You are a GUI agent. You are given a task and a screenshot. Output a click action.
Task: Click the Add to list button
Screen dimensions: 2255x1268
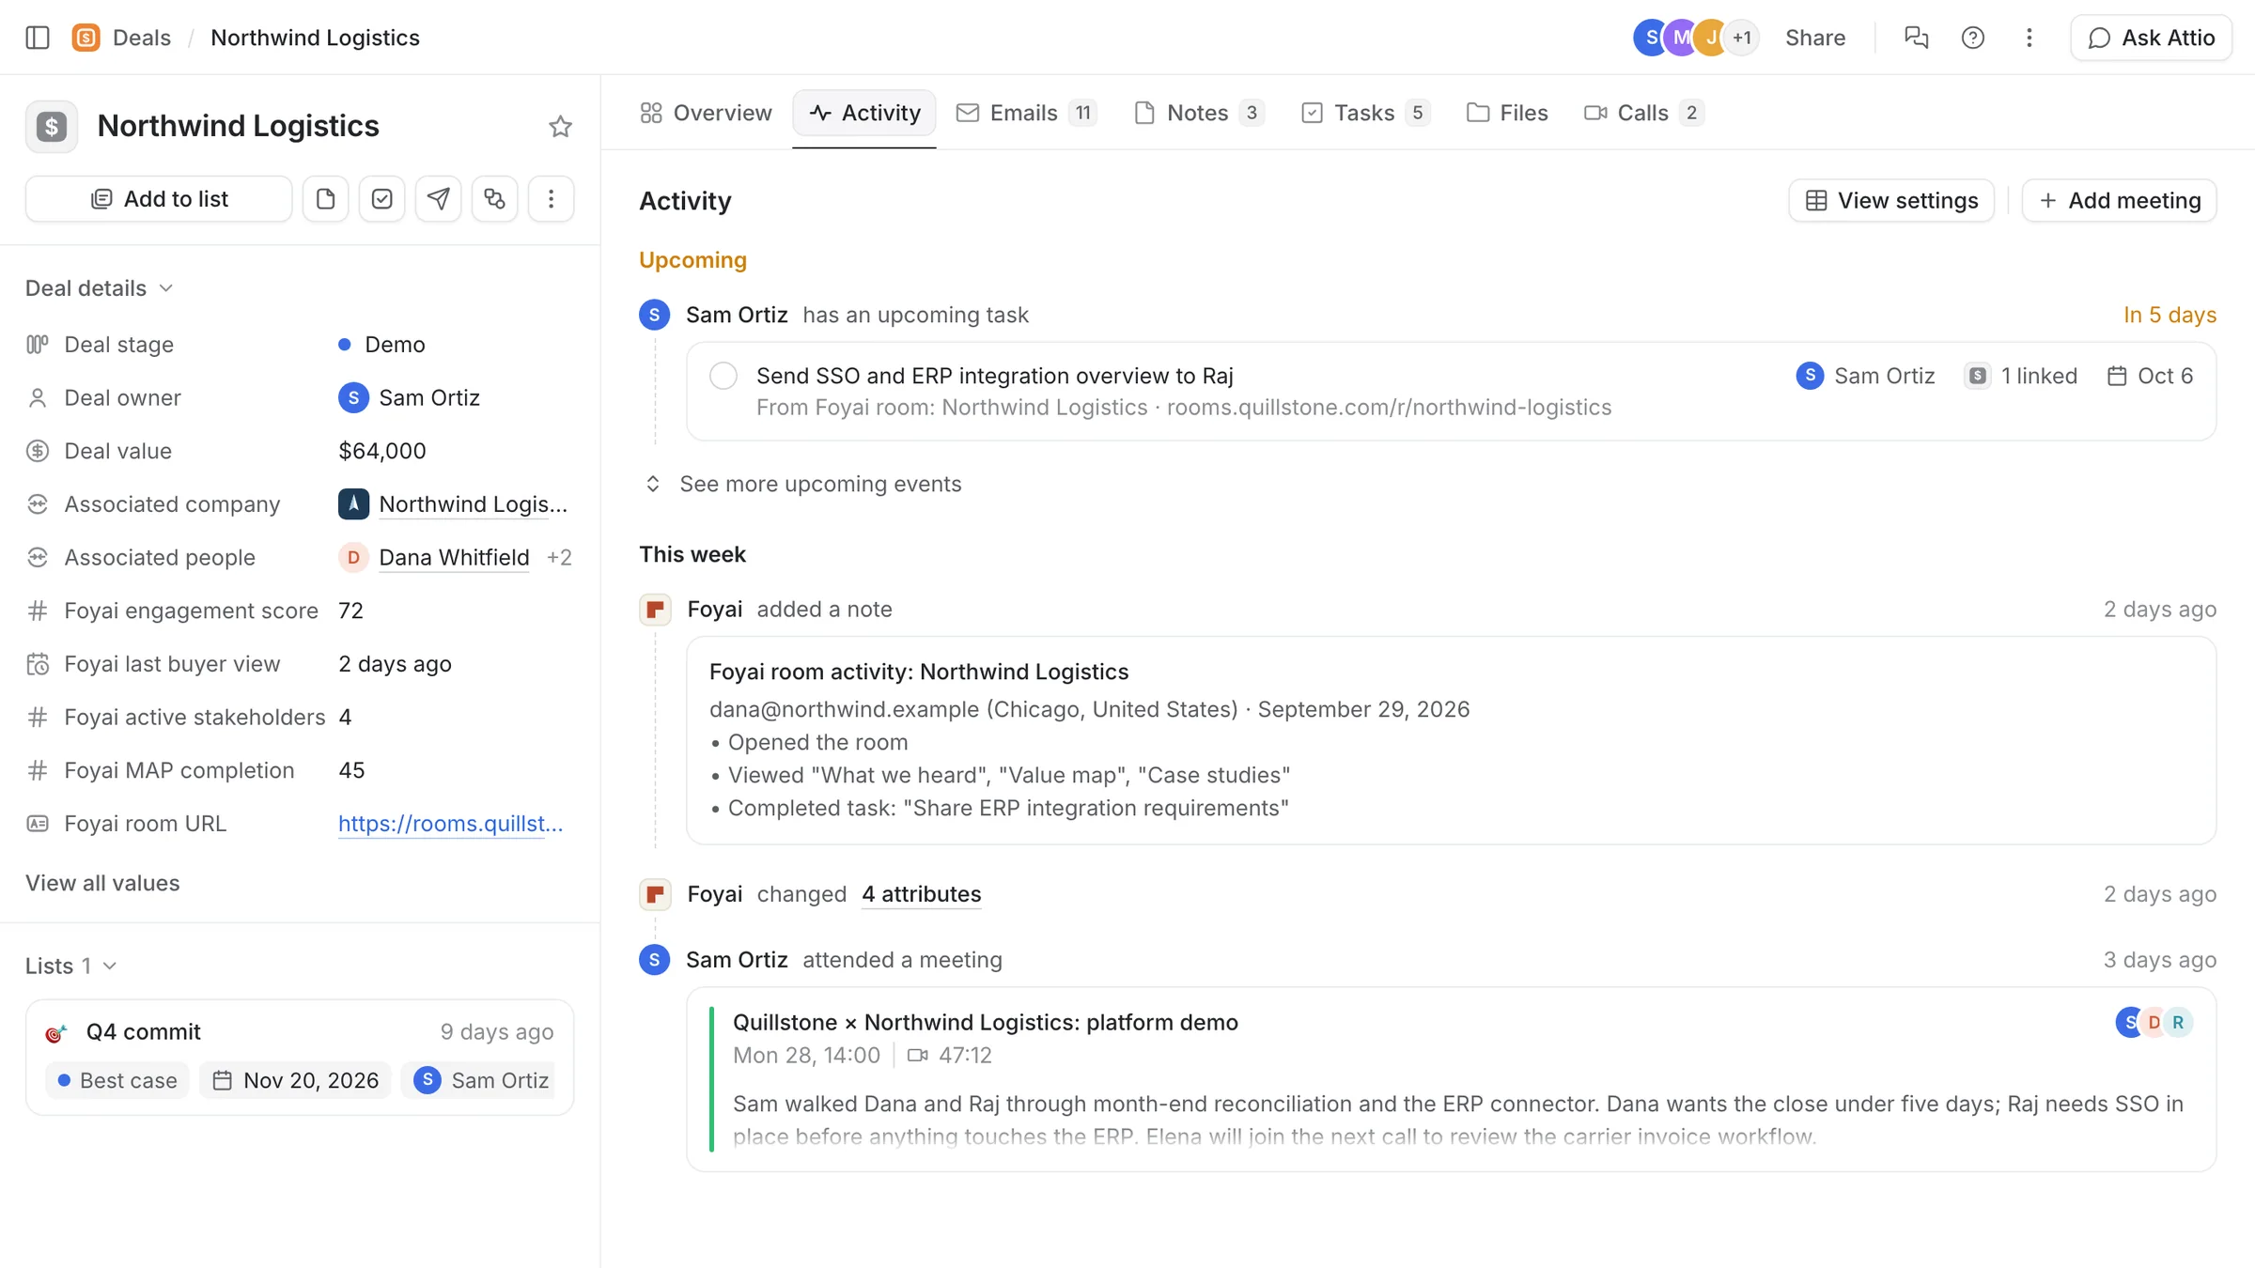(x=159, y=199)
